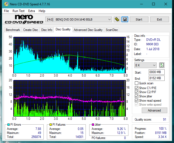The image size is (174, 143).
Task: Click the PO failures value 0
Action: point(125,138)
